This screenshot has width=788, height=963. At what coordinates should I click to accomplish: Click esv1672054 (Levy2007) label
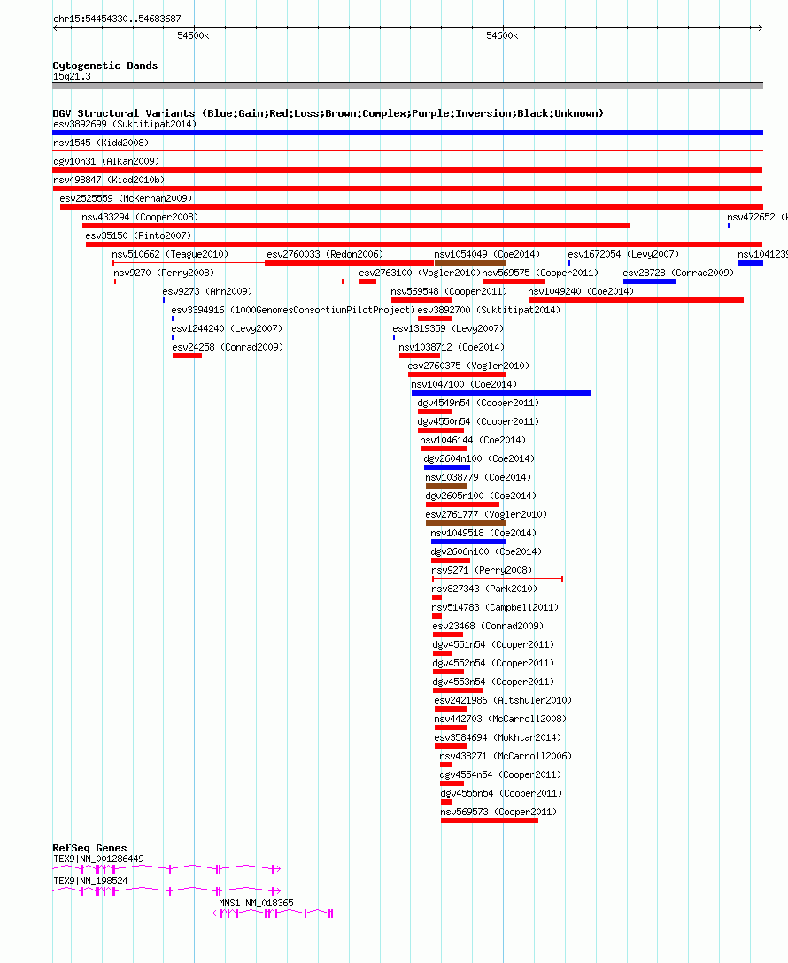(623, 254)
